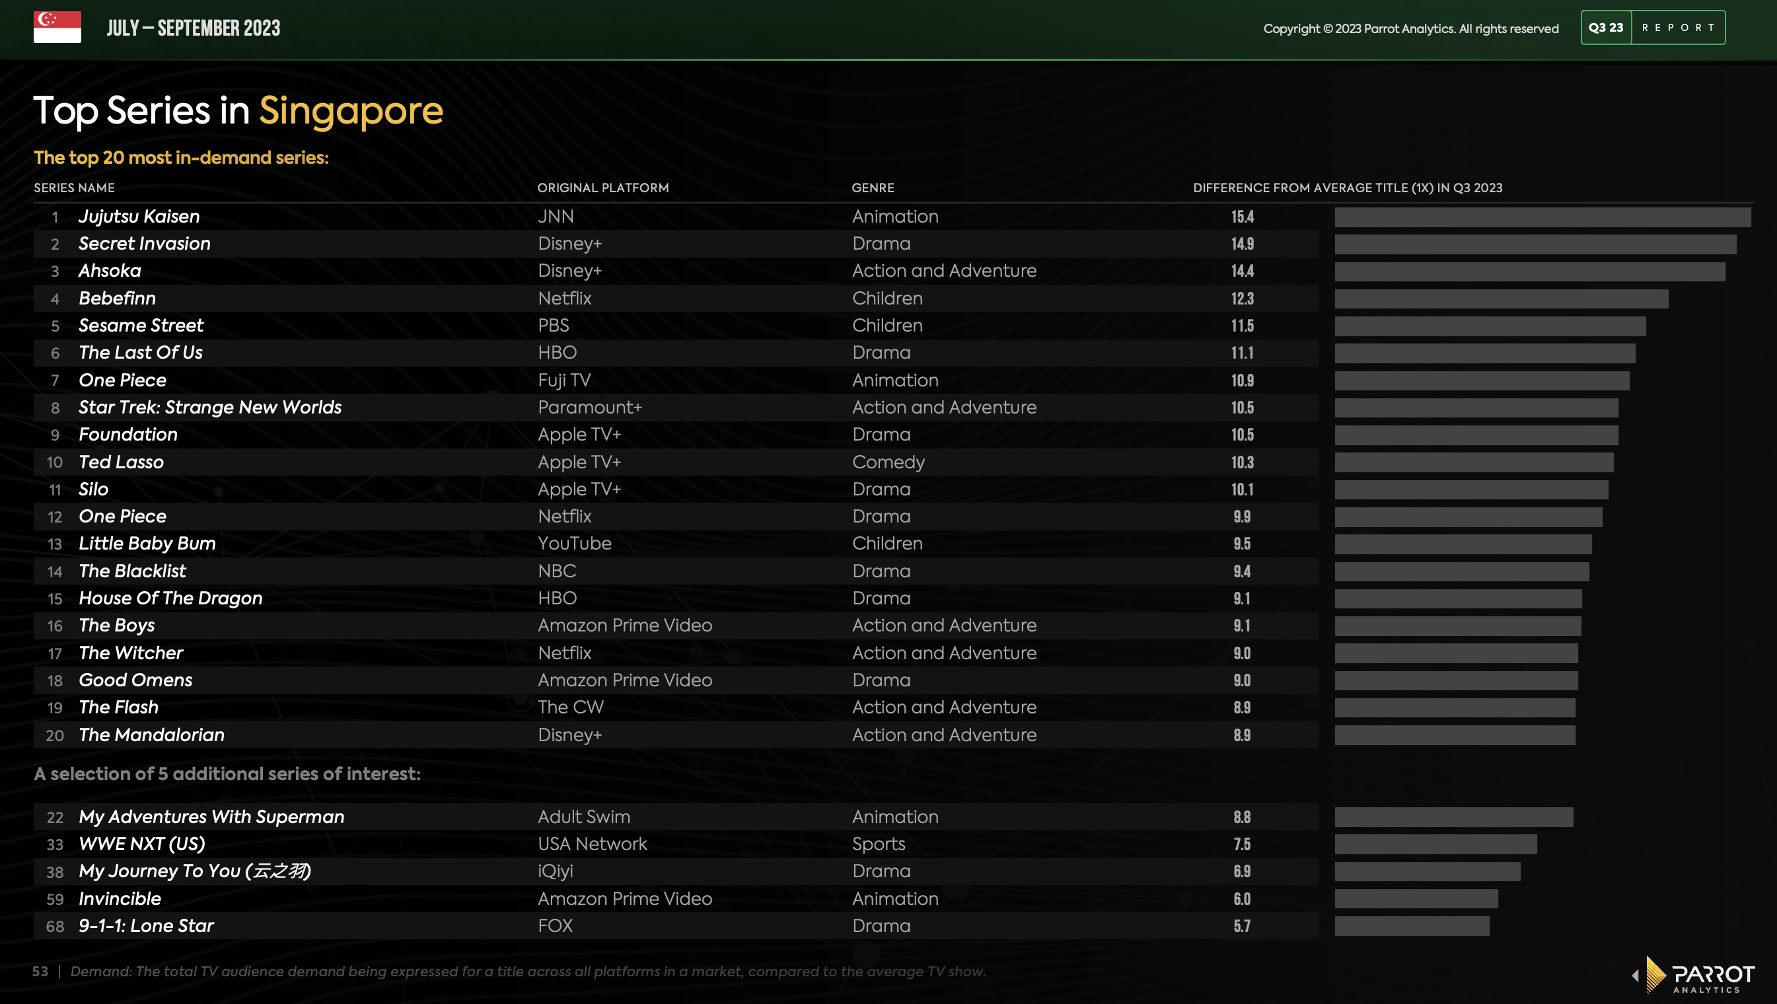Screen dimensions: 1777x1004
Task: Select the Ahsoka series name
Action: coord(110,270)
